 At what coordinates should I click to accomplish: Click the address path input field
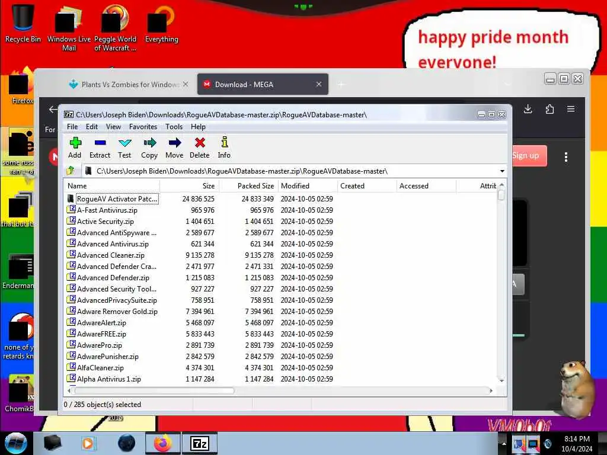[x=290, y=171]
